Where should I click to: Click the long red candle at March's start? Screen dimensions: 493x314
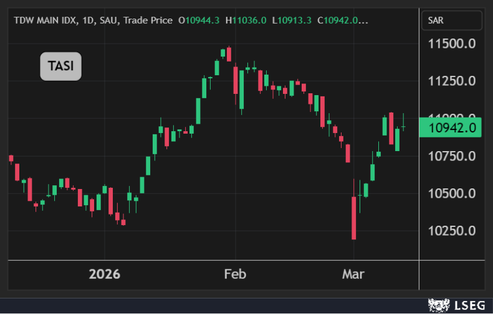(354, 218)
